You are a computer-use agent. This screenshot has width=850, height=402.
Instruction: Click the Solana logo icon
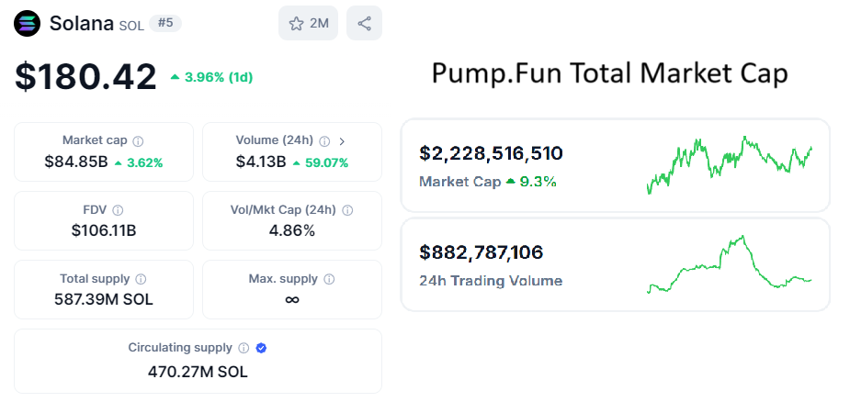coord(27,23)
